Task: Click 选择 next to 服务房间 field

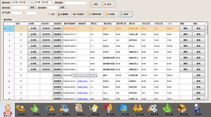Action: [x=62, y=8]
